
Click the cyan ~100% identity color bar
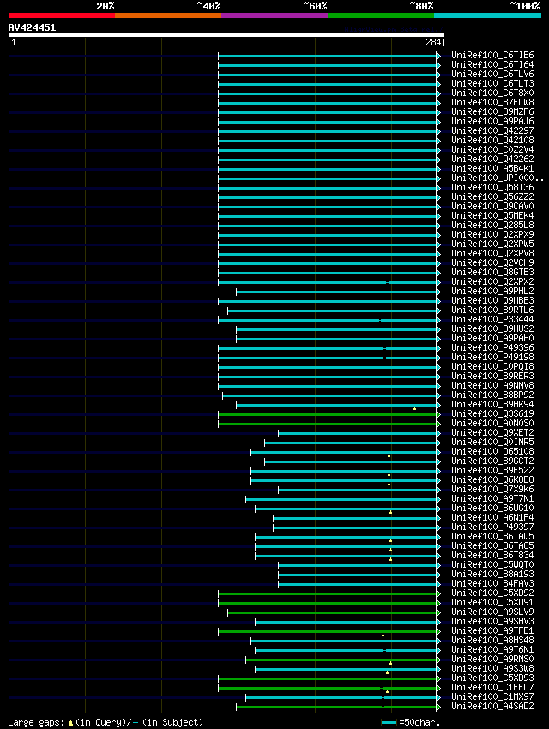487,15
